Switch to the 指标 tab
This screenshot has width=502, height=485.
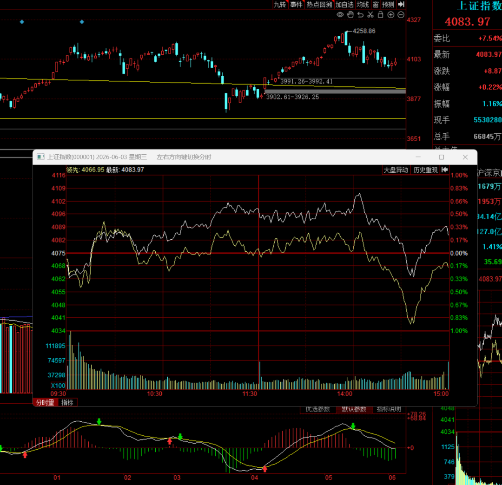click(x=67, y=402)
